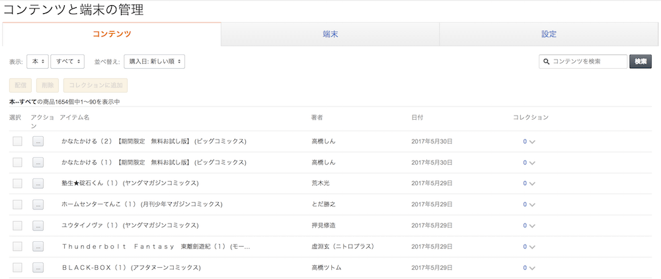
Task: Click the アイテム名 column header
Action: click(x=75, y=118)
